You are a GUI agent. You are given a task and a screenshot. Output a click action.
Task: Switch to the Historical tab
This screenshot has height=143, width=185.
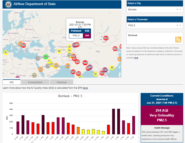(x=61, y=82)
